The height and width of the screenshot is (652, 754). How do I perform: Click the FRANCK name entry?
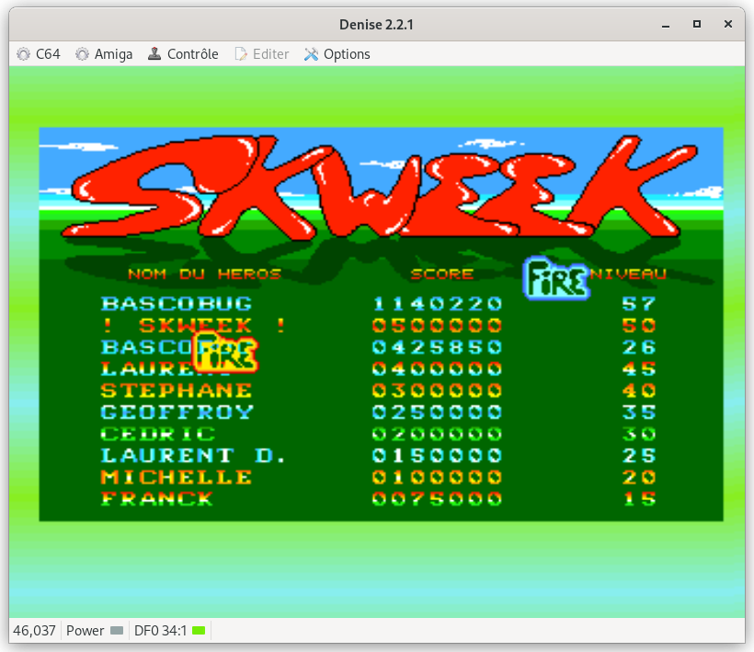click(157, 498)
